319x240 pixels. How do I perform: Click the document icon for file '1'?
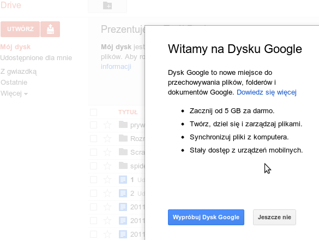123,180
